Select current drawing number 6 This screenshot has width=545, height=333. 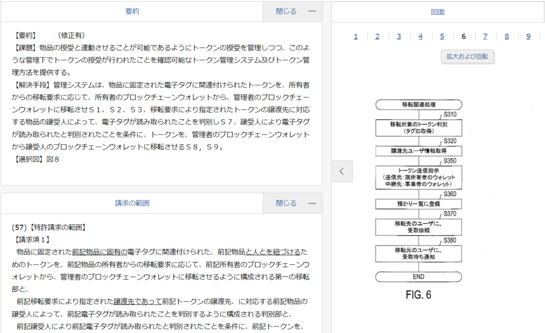[x=464, y=37]
